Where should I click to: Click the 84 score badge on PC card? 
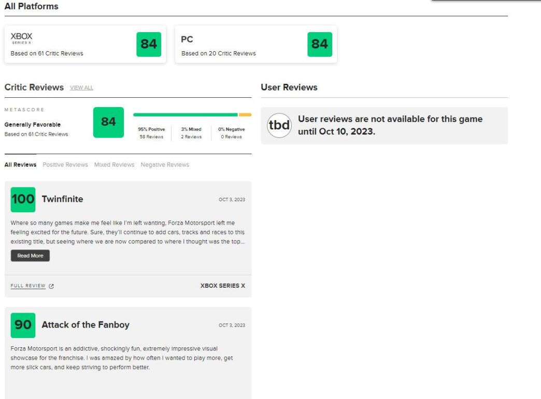[x=320, y=44]
